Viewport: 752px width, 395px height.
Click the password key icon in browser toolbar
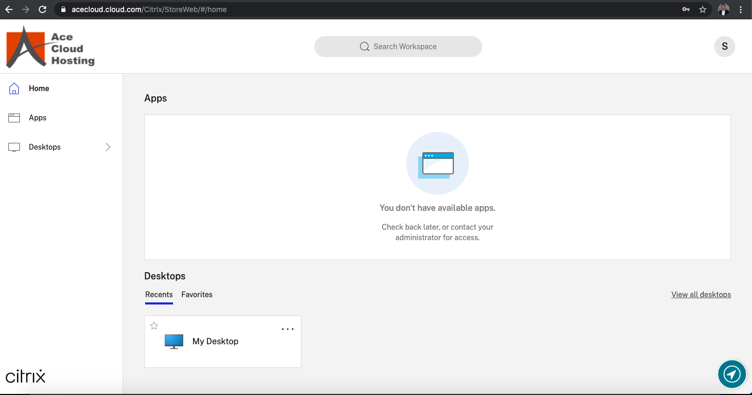pyautogui.click(x=685, y=9)
